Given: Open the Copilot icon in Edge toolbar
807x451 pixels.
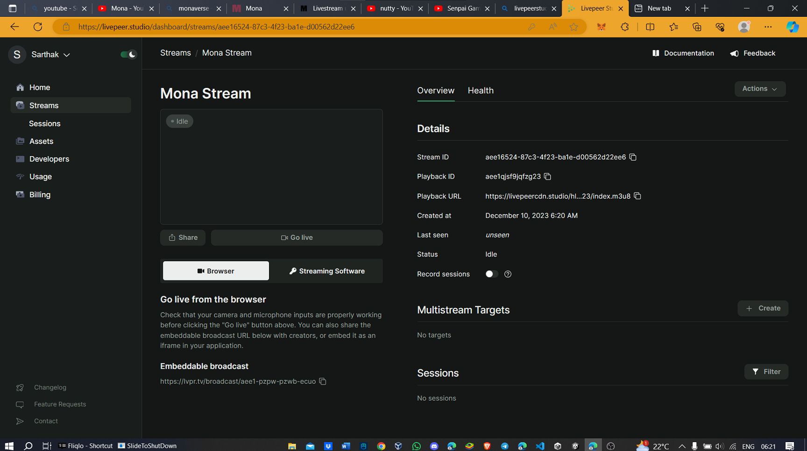Looking at the screenshot, I should coord(793,27).
